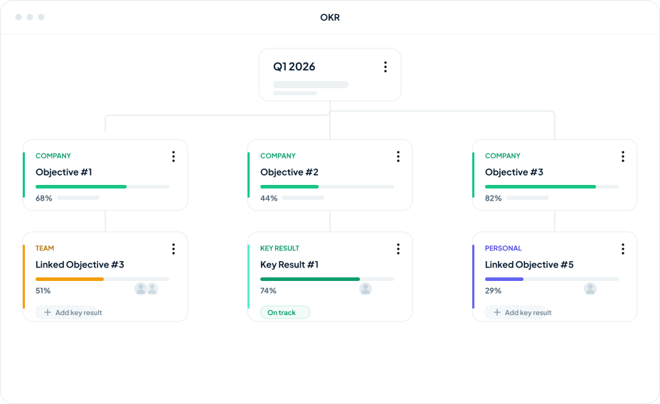Click the COMPANY label above Objective #2
The width and height of the screenshot is (660, 404).
coord(278,156)
